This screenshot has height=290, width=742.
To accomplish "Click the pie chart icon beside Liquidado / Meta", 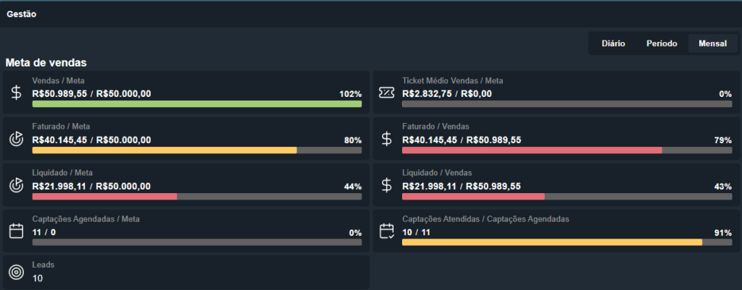I will (x=17, y=185).
